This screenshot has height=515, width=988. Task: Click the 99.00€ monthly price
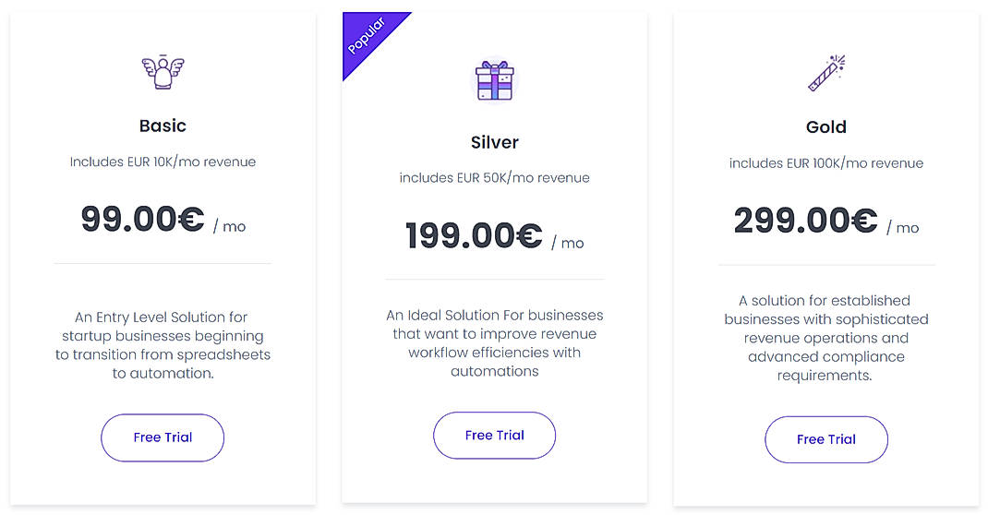[143, 220]
